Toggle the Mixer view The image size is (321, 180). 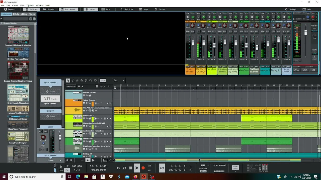91,9
